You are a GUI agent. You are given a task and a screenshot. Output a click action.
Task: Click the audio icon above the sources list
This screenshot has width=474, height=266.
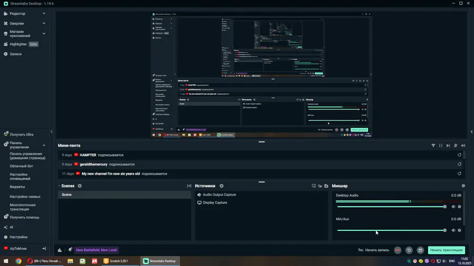(320, 186)
